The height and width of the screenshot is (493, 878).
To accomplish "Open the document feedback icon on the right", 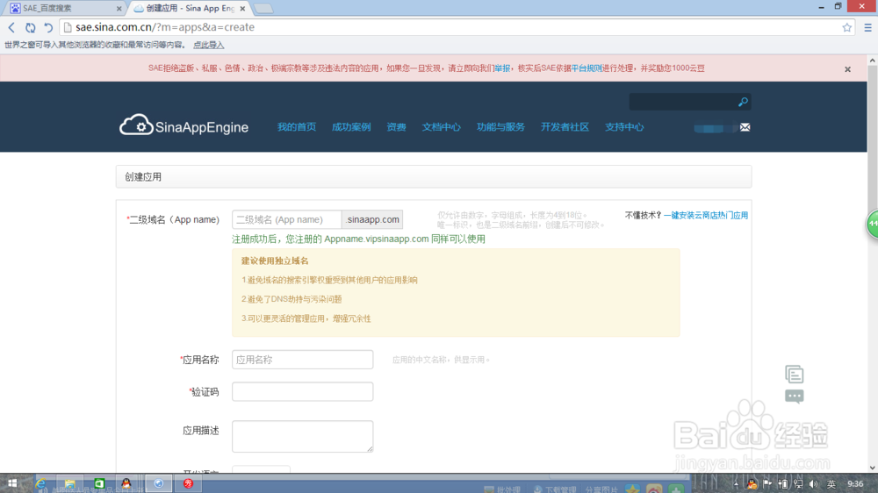I will pyautogui.click(x=794, y=374).
